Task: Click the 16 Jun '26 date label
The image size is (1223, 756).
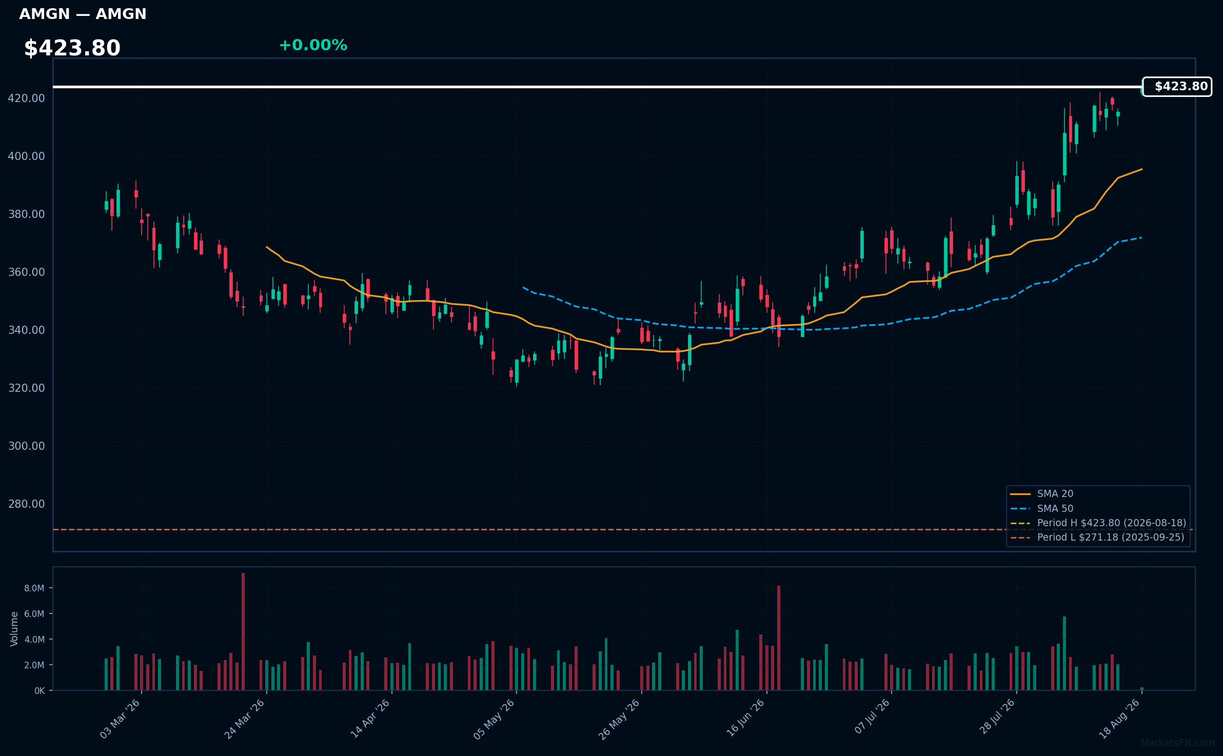Action: tap(745, 719)
